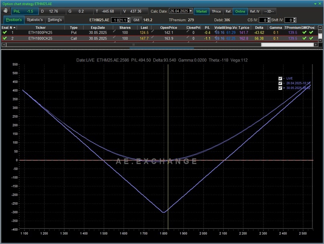Click the Delta column header
Viewport: 324px width, 244px height.
tap(259, 27)
